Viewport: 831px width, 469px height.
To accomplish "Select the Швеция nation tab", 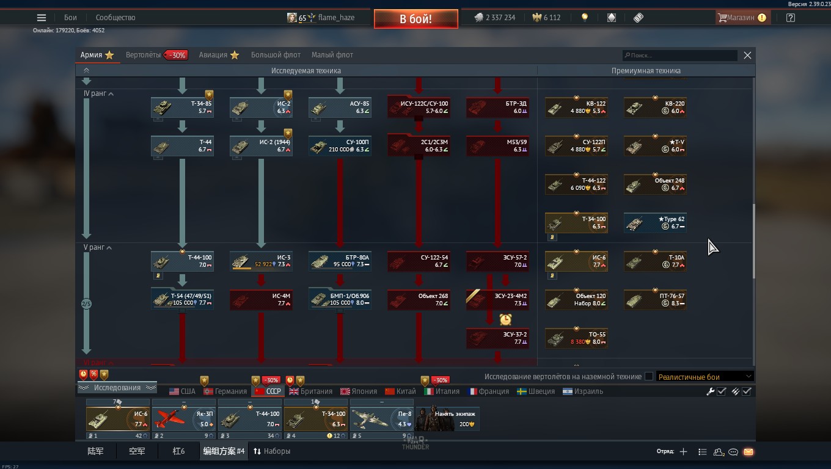I will click(536, 391).
